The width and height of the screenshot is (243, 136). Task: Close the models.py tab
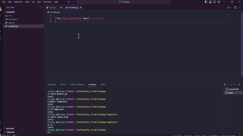(x=80, y=8)
